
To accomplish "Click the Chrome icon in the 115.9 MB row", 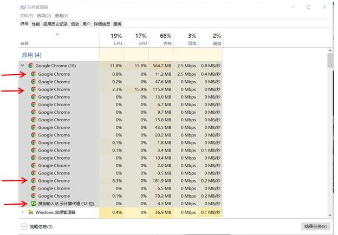I will [34, 89].
